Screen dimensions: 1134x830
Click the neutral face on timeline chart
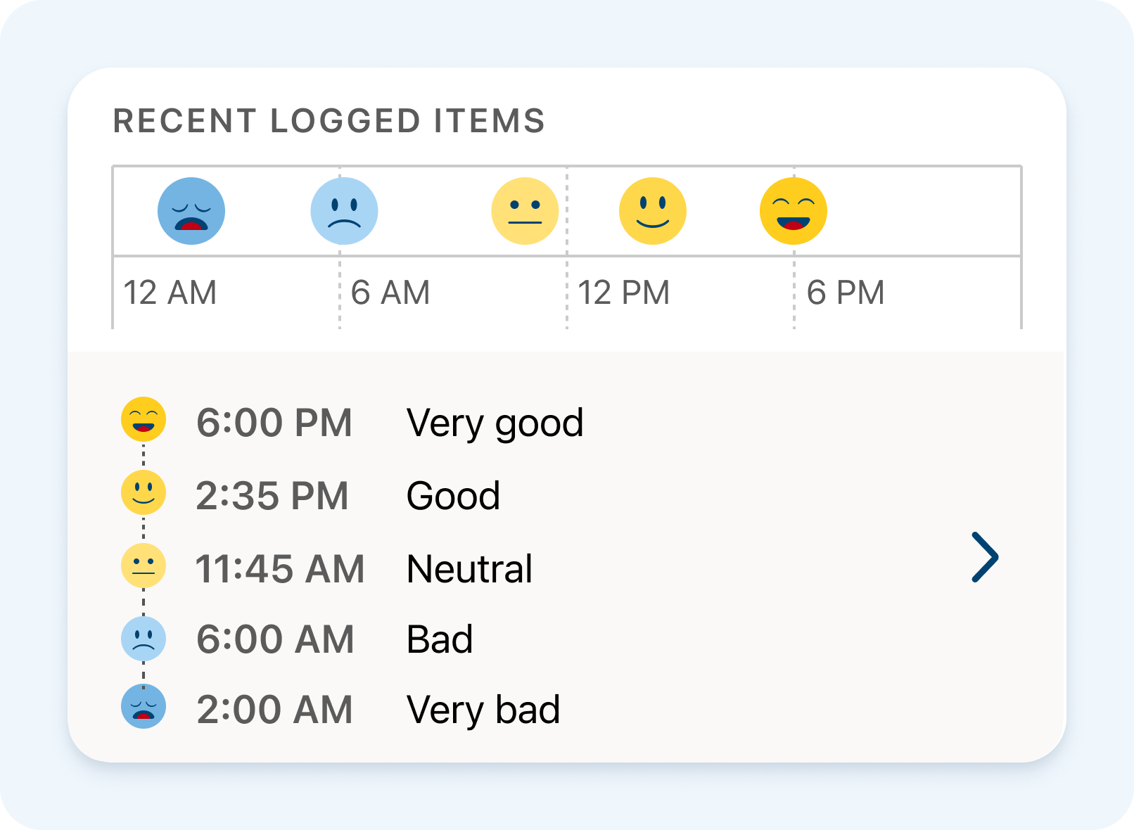525,211
